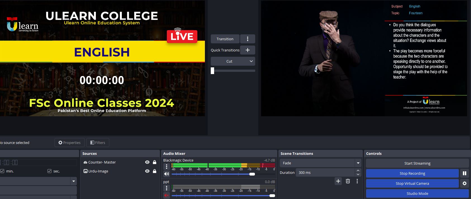Expand the dropdown arrow below the min. checkbox

point(74,181)
